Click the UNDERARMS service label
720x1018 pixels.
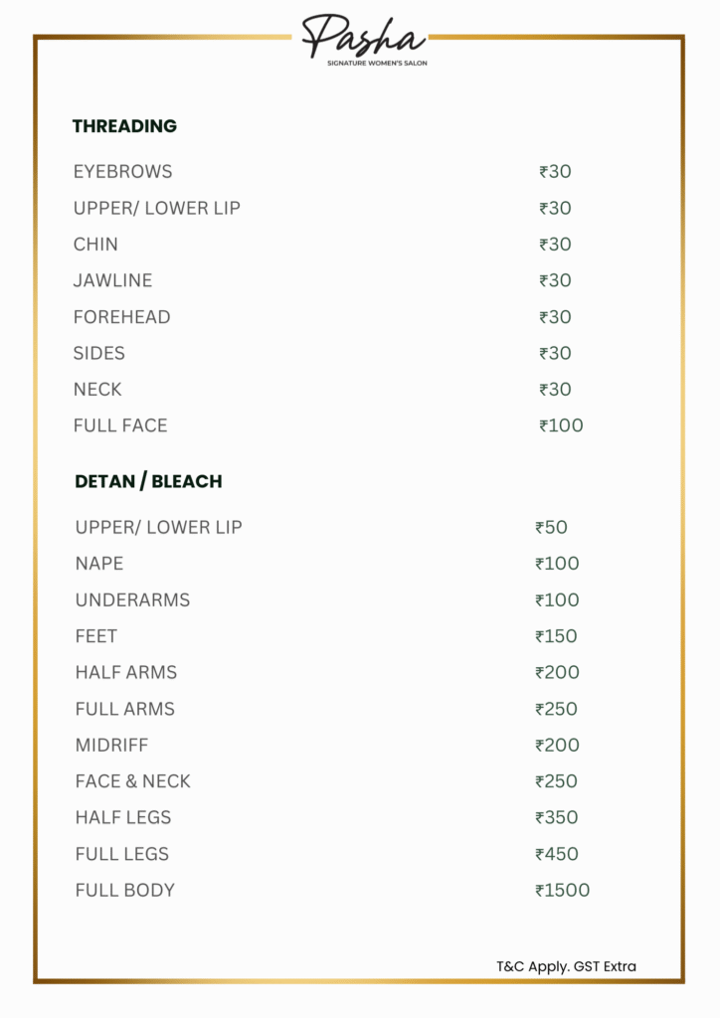click(x=132, y=600)
